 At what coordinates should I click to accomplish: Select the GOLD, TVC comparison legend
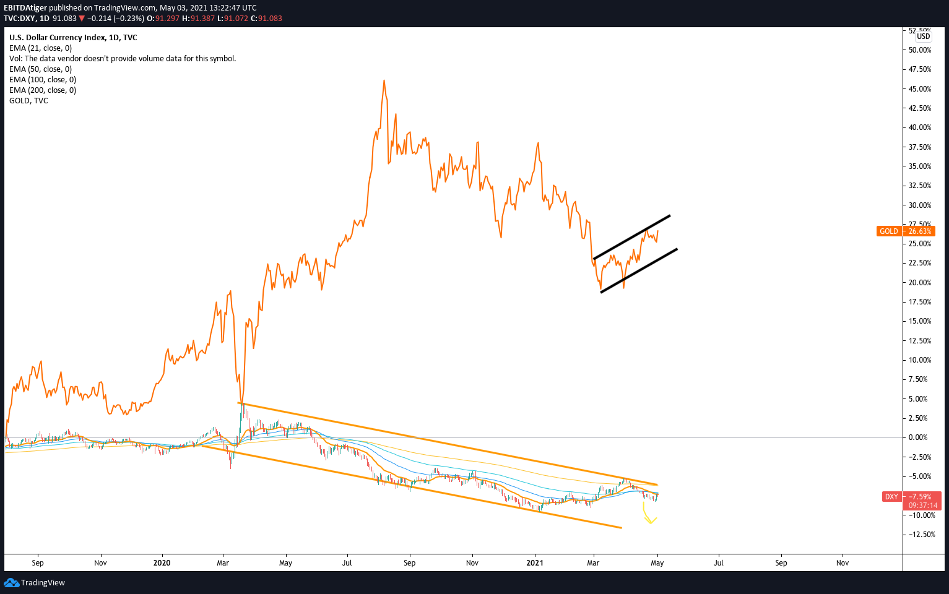point(28,101)
